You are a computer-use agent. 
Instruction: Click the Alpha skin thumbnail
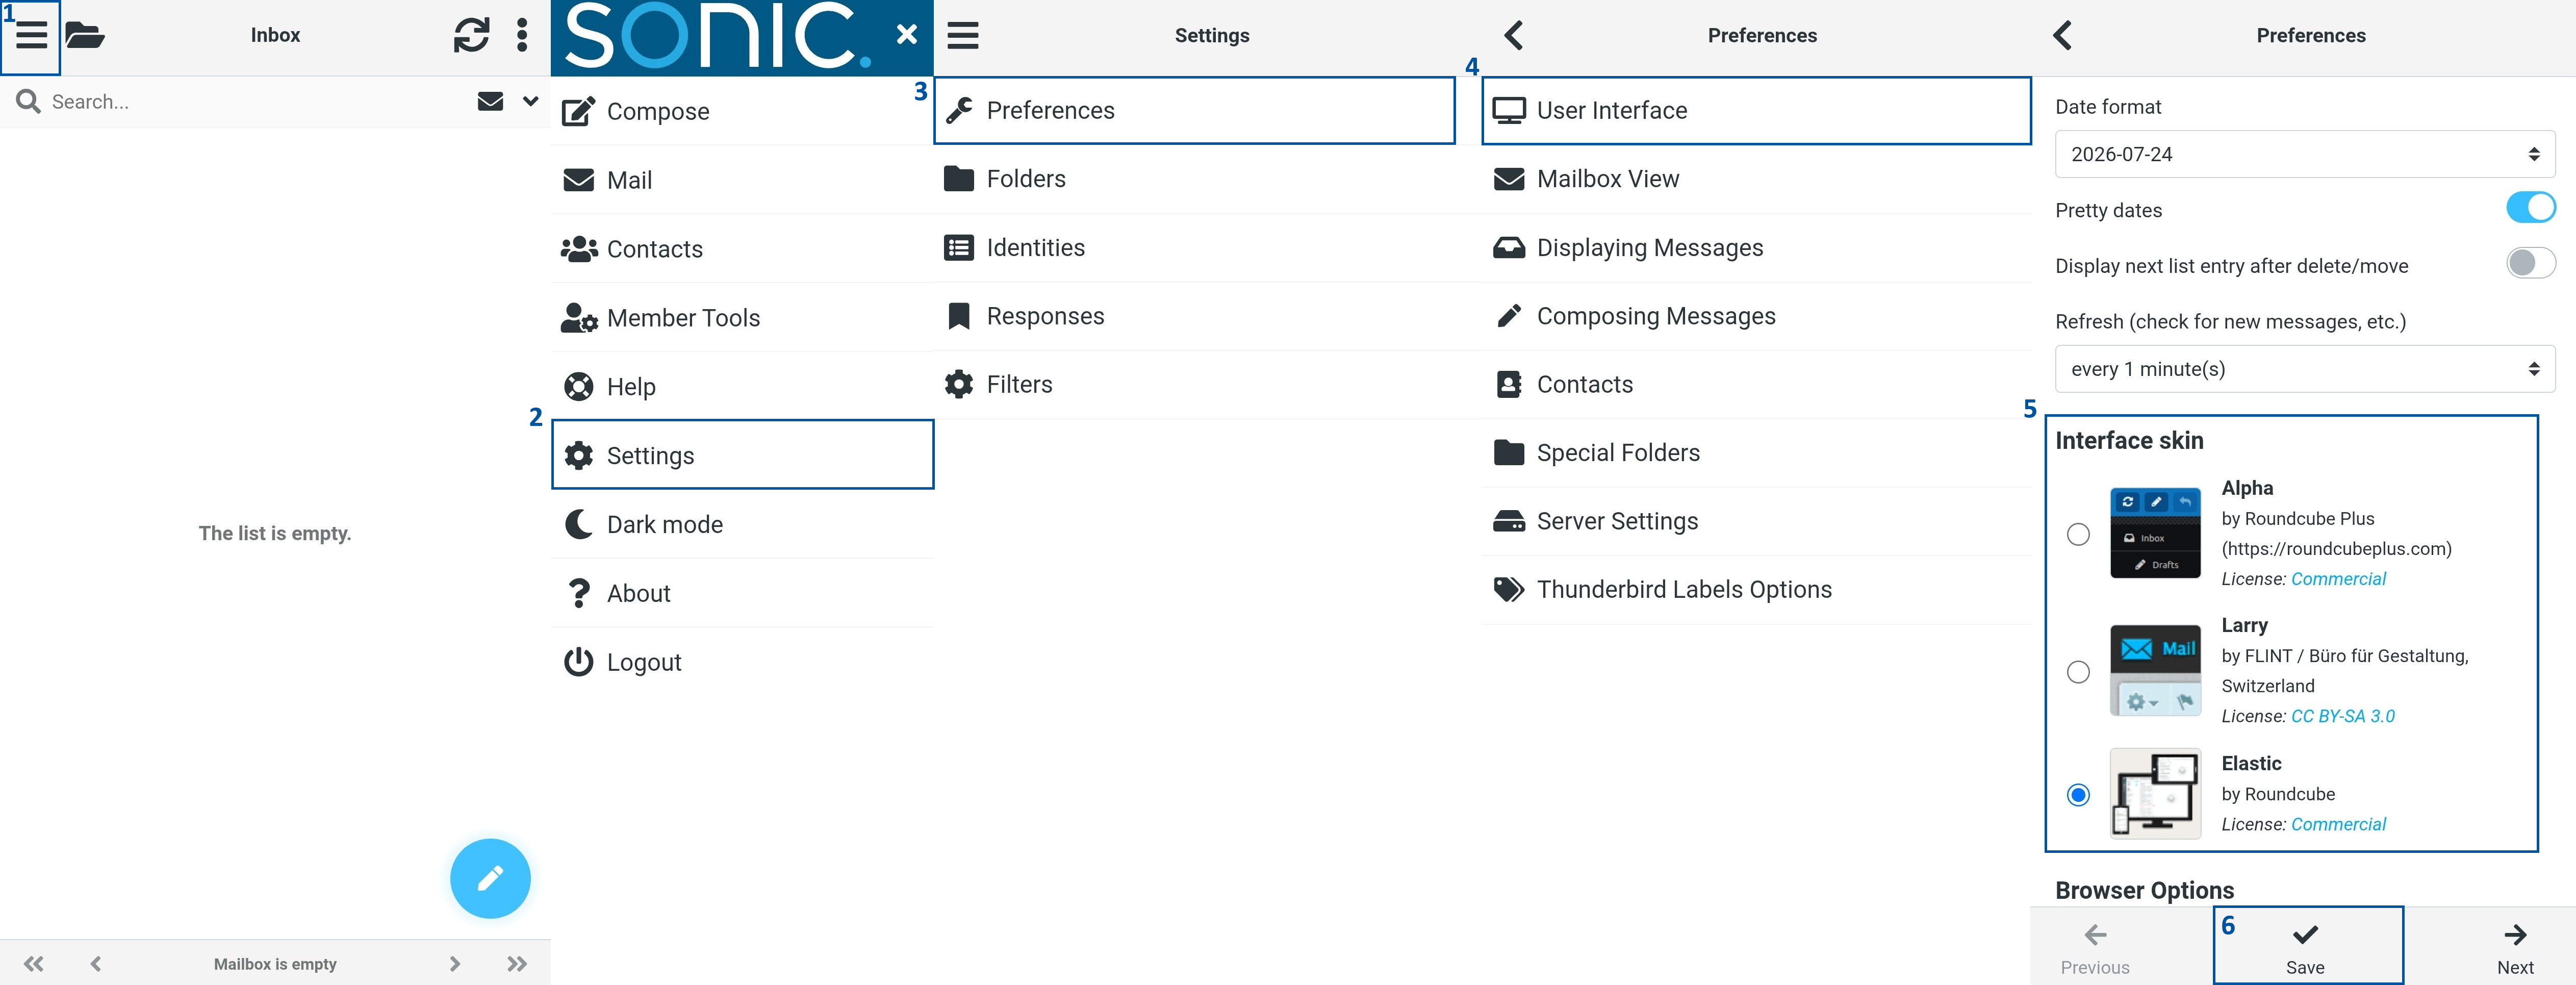coord(2155,533)
